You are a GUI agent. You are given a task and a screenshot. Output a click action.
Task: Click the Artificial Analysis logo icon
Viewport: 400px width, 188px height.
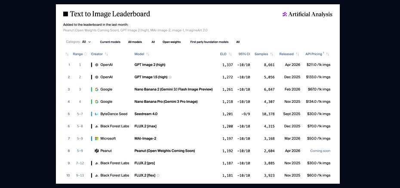point(284,14)
